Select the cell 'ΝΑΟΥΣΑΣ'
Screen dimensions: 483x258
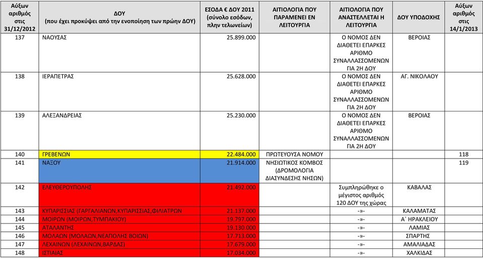120,53
